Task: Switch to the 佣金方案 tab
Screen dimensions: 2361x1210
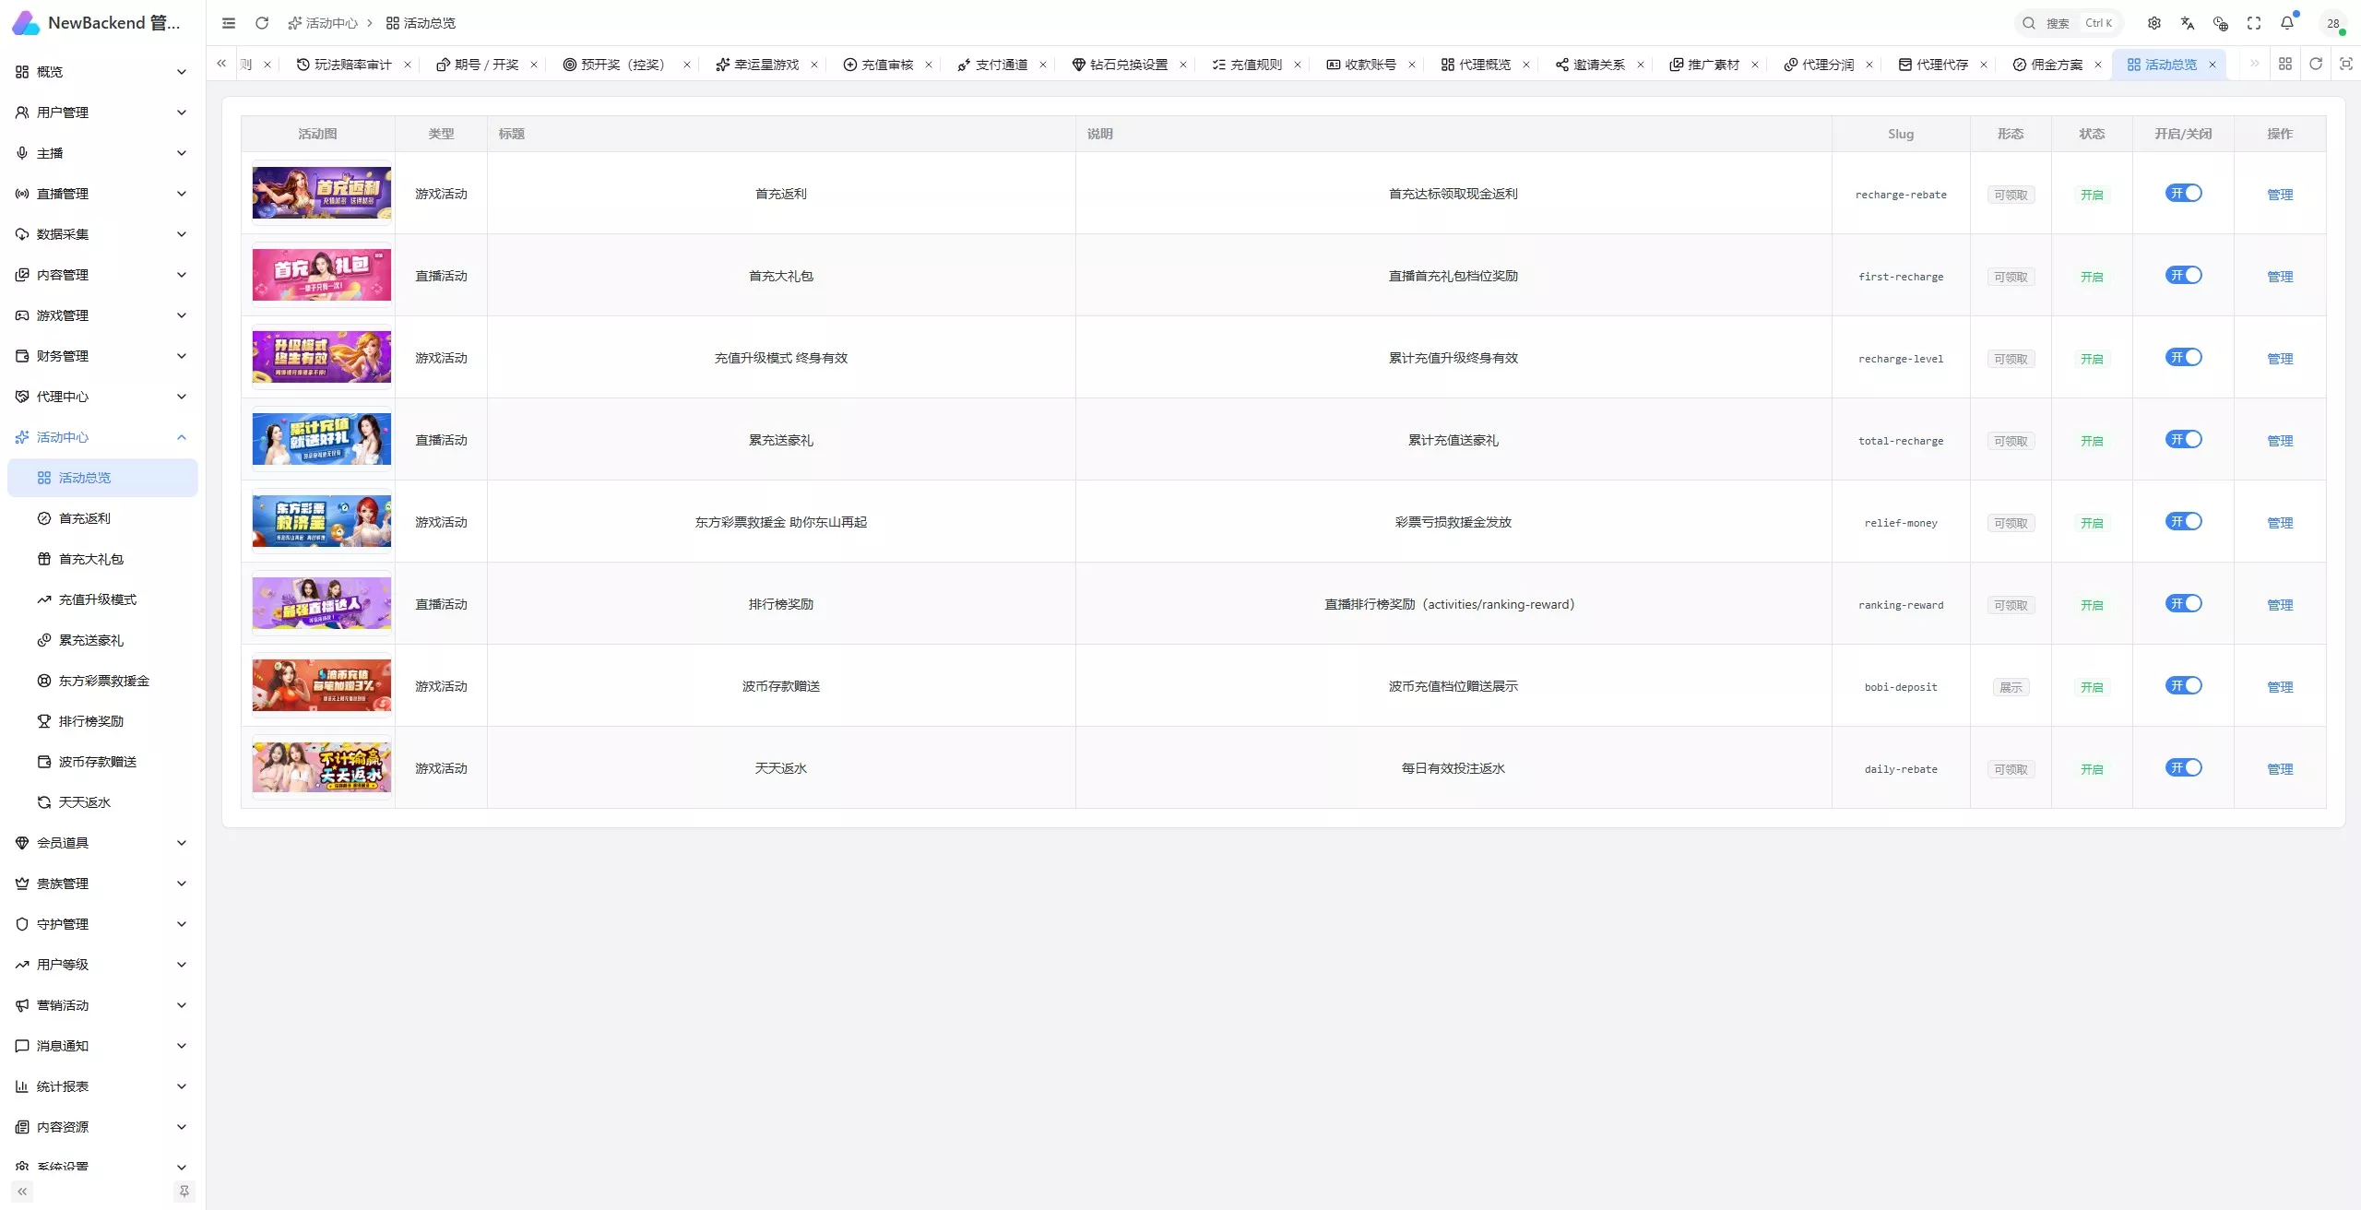Action: (x=2048, y=65)
